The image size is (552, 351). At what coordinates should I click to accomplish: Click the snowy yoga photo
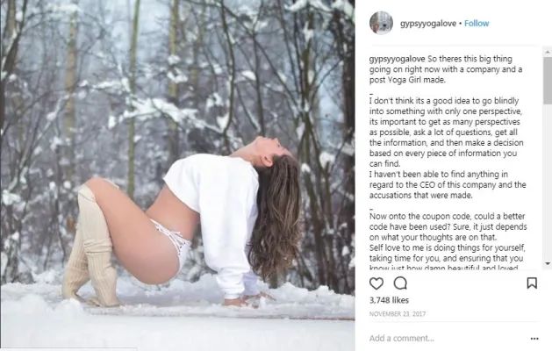click(x=178, y=175)
